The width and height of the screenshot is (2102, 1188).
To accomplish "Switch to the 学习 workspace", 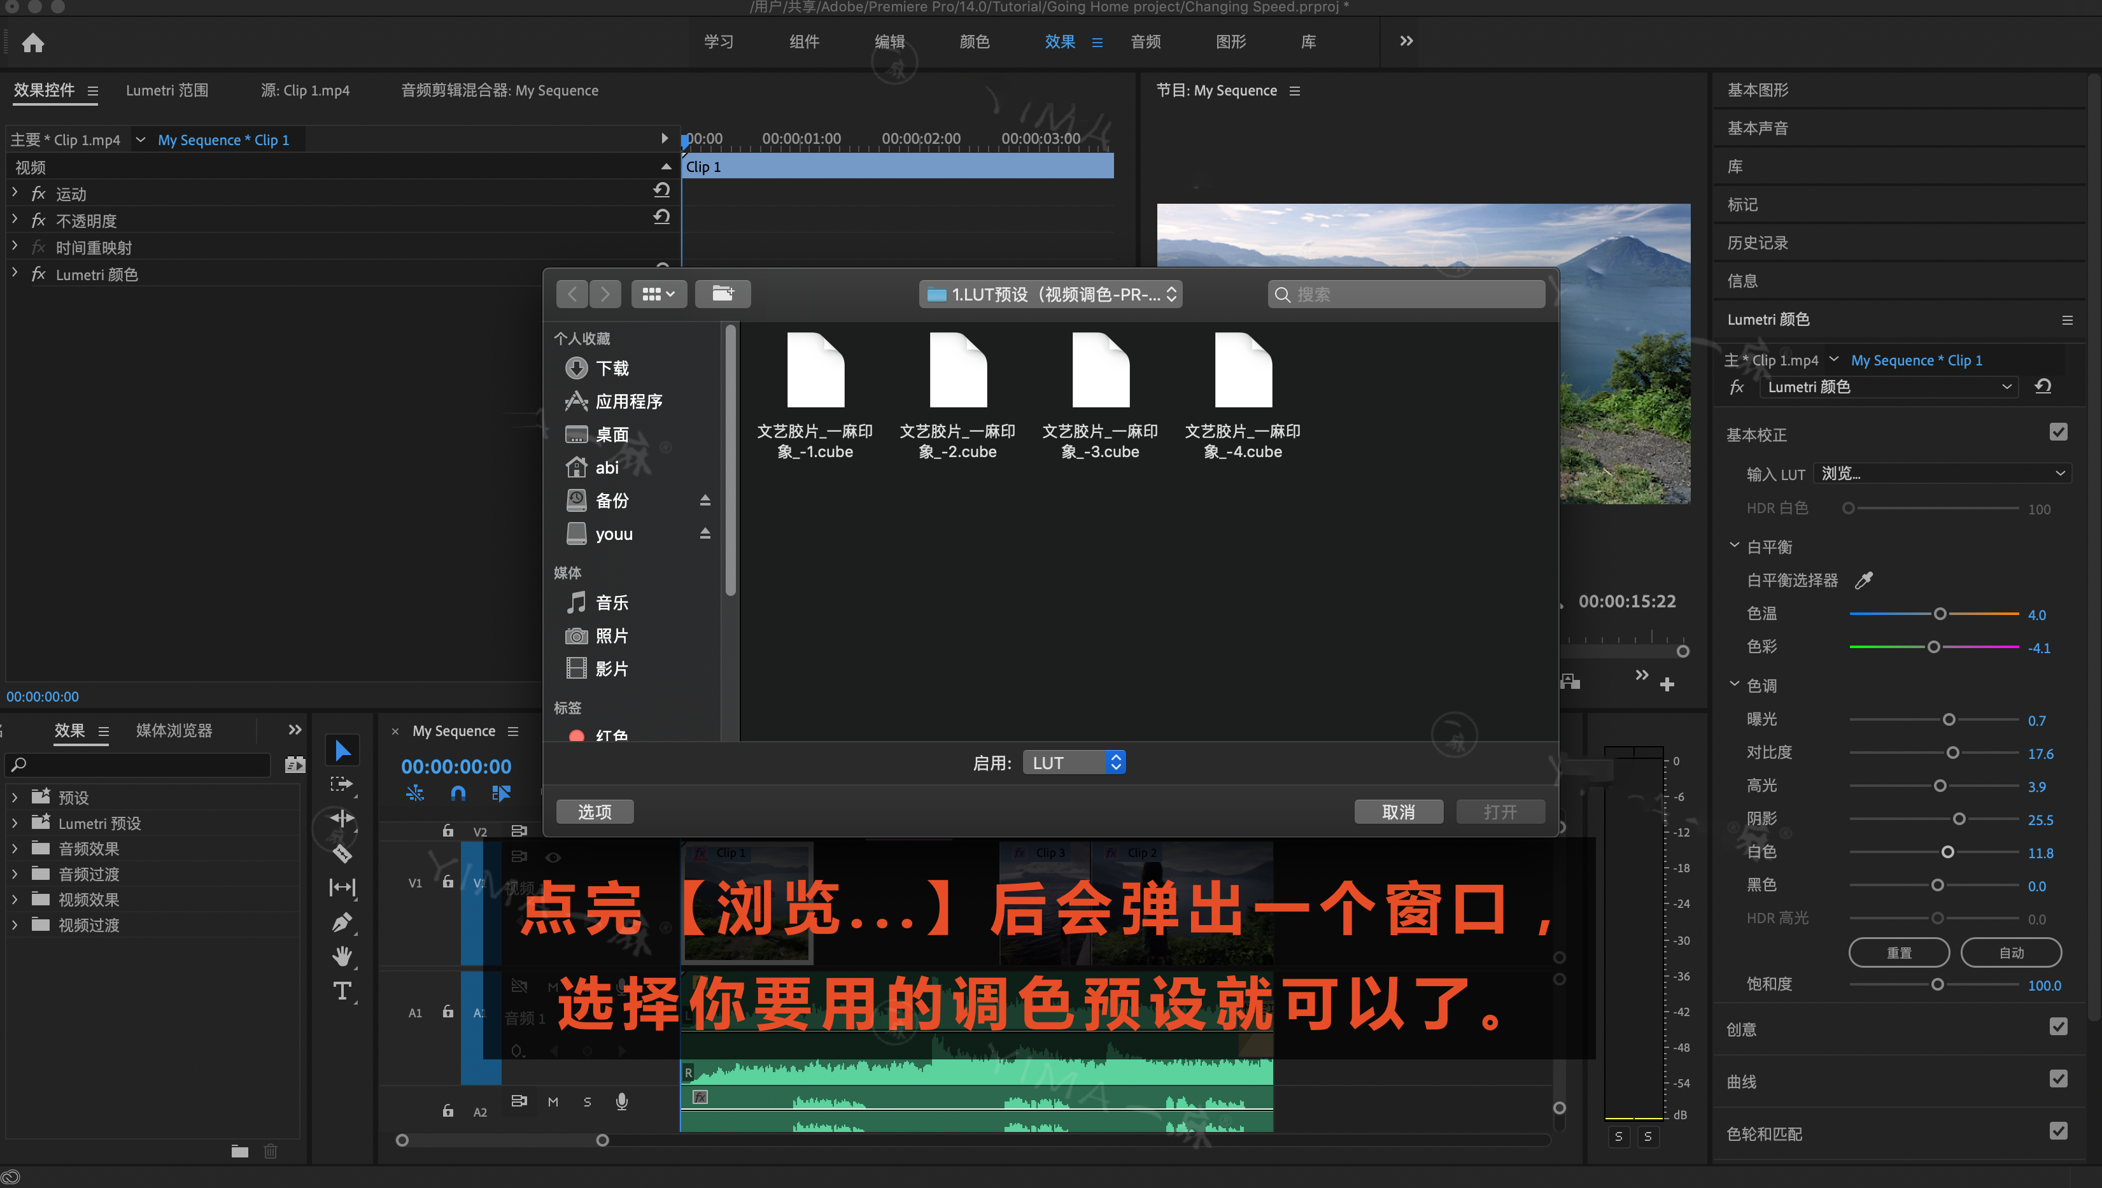I will (719, 41).
